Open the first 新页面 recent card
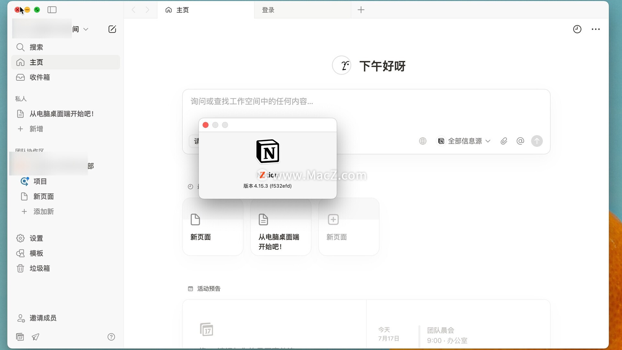 coord(213,227)
